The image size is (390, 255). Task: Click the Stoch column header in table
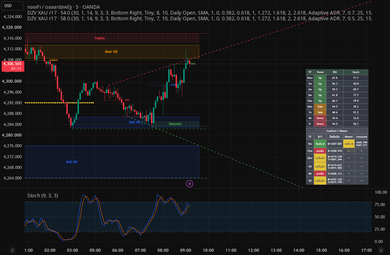[x=356, y=72]
